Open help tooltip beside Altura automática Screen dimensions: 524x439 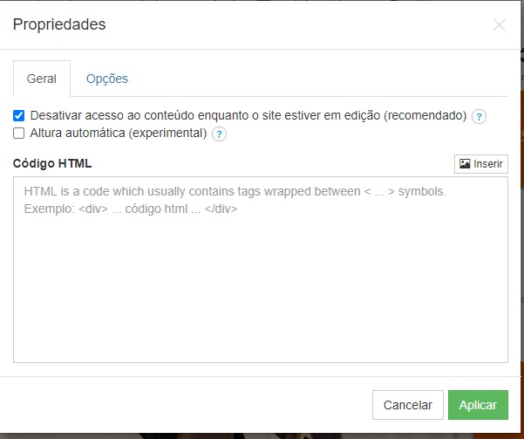(x=219, y=134)
